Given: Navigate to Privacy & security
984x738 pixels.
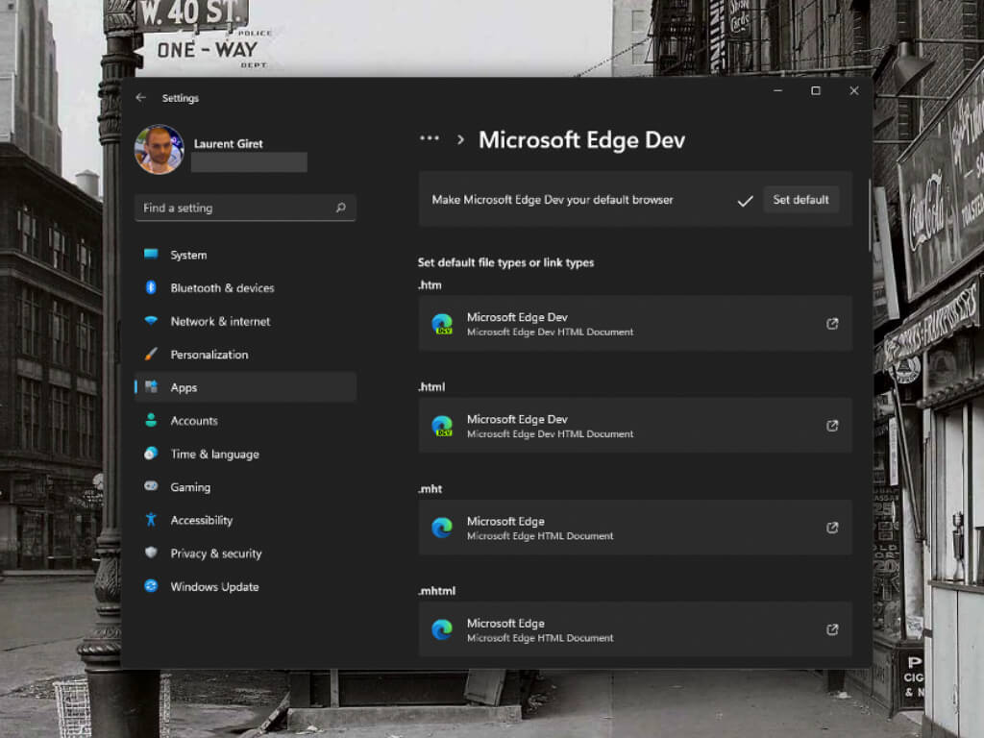Looking at the screenshot, I should (x=215, y=553).
